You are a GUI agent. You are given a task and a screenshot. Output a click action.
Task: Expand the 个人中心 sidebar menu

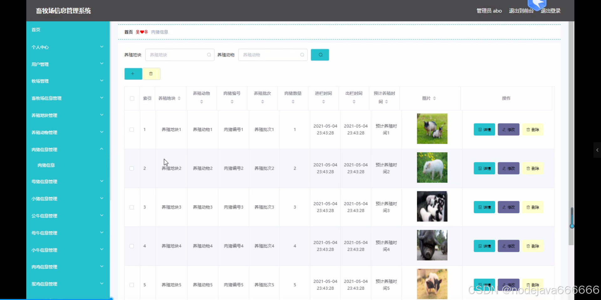click(x=68, y=47)
